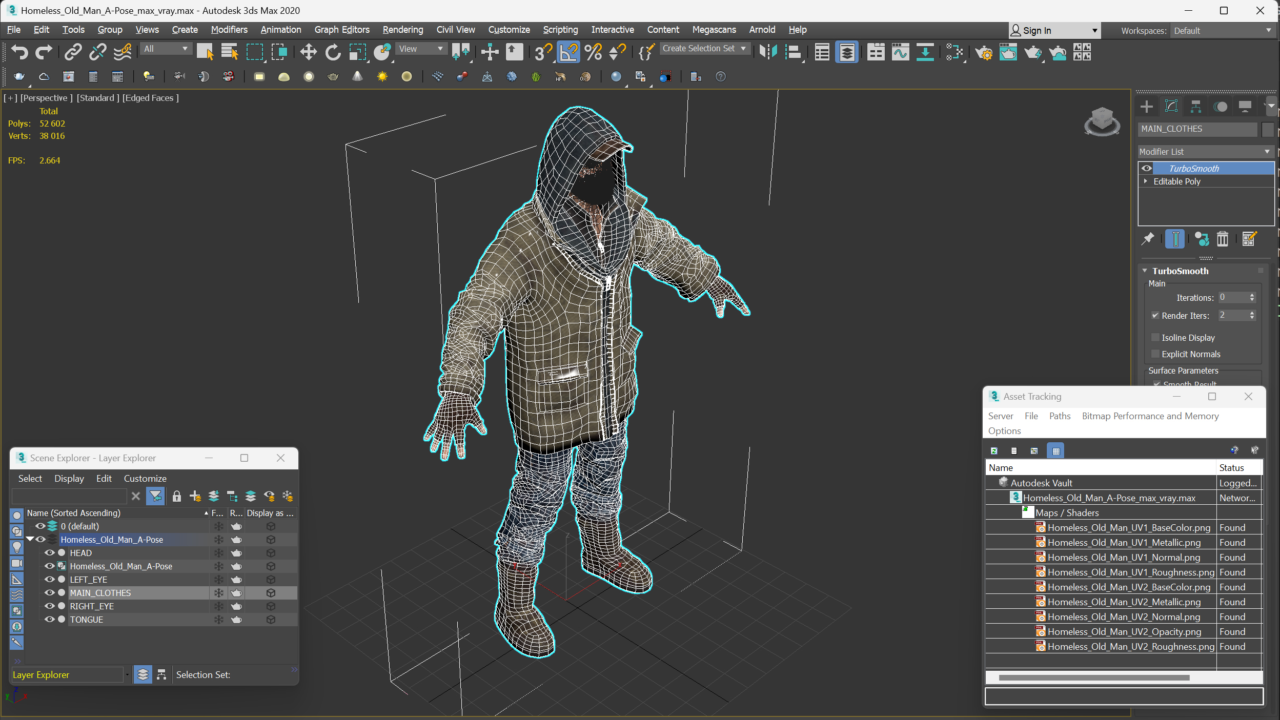Open the All selection filter dropdown

tap(166, 49)
